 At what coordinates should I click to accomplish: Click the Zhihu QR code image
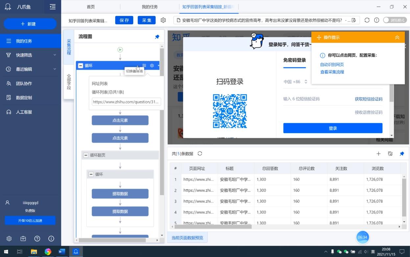pyautogui.click(x=230, y=111)
